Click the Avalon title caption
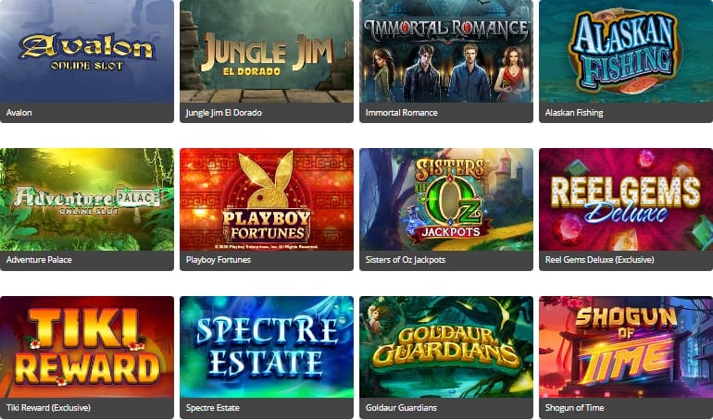Screen dimensions: 713x420 19,113
